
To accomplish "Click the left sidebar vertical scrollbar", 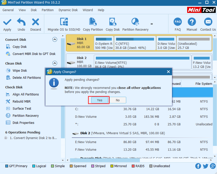I will click(x=63, y=88).
